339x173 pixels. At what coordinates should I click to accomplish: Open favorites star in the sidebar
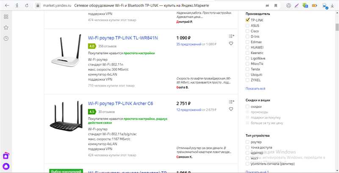pyautogui.click(x=6, y=27)
